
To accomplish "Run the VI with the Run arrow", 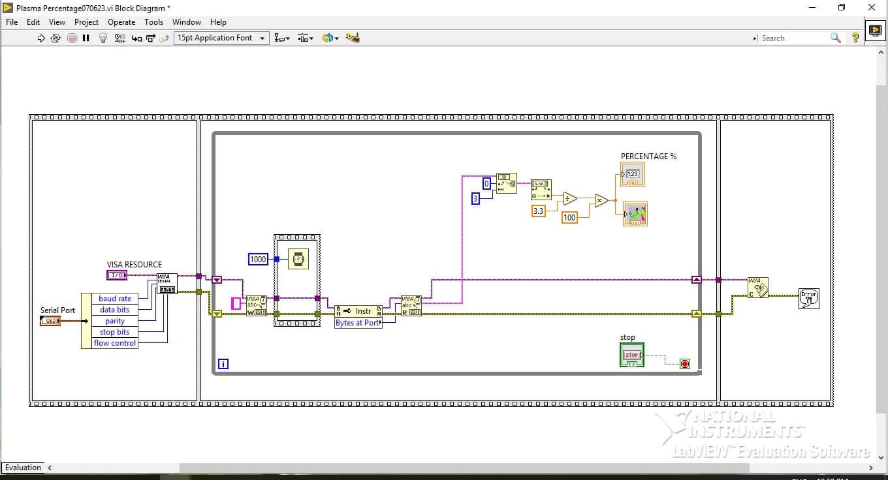I will [41, 38].
